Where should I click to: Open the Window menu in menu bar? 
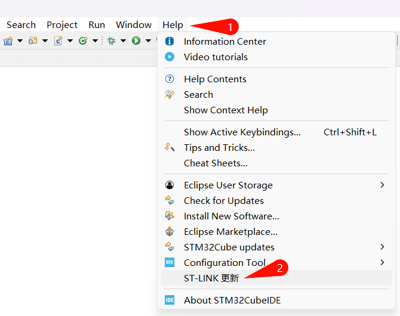[133, 24]
